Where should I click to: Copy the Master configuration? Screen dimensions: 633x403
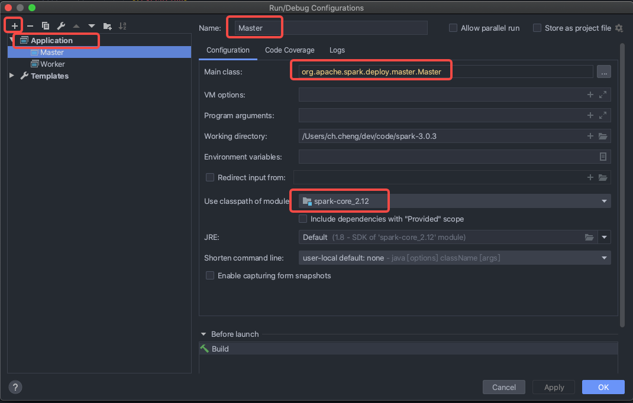tap(46, 25)
